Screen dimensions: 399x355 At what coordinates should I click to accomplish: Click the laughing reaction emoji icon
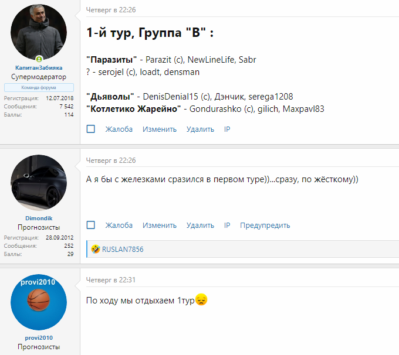coord(95,249)
